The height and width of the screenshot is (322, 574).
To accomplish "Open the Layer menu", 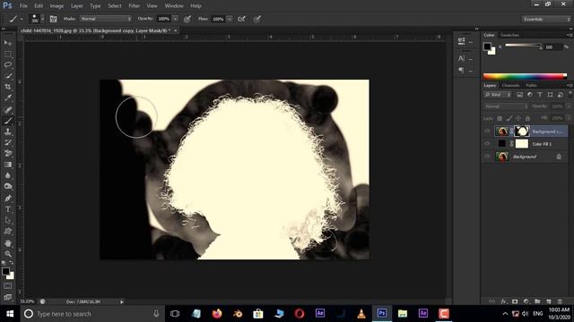I will click(77, 6).
